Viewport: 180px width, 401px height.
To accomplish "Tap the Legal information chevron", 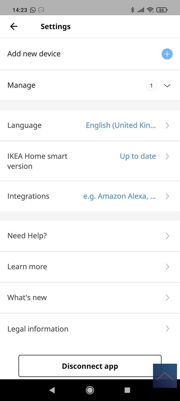I will pos(167,329).
